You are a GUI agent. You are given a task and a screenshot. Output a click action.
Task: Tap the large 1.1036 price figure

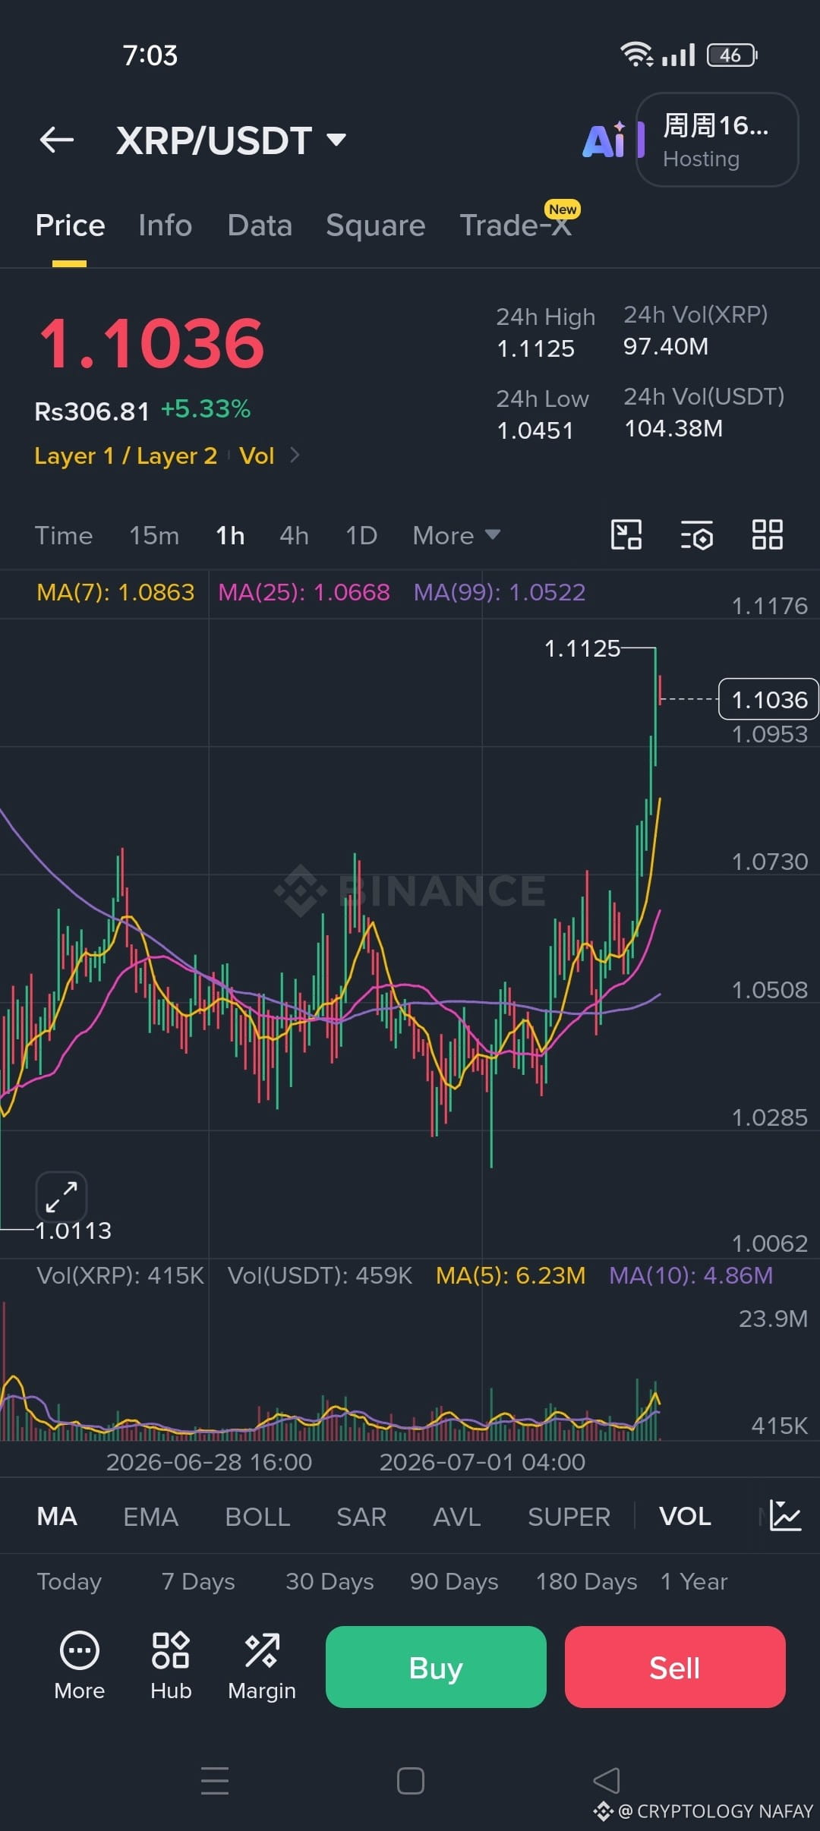(152, 343)
